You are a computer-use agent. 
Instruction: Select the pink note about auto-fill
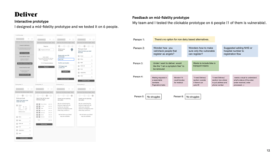(x=200, y=81)
